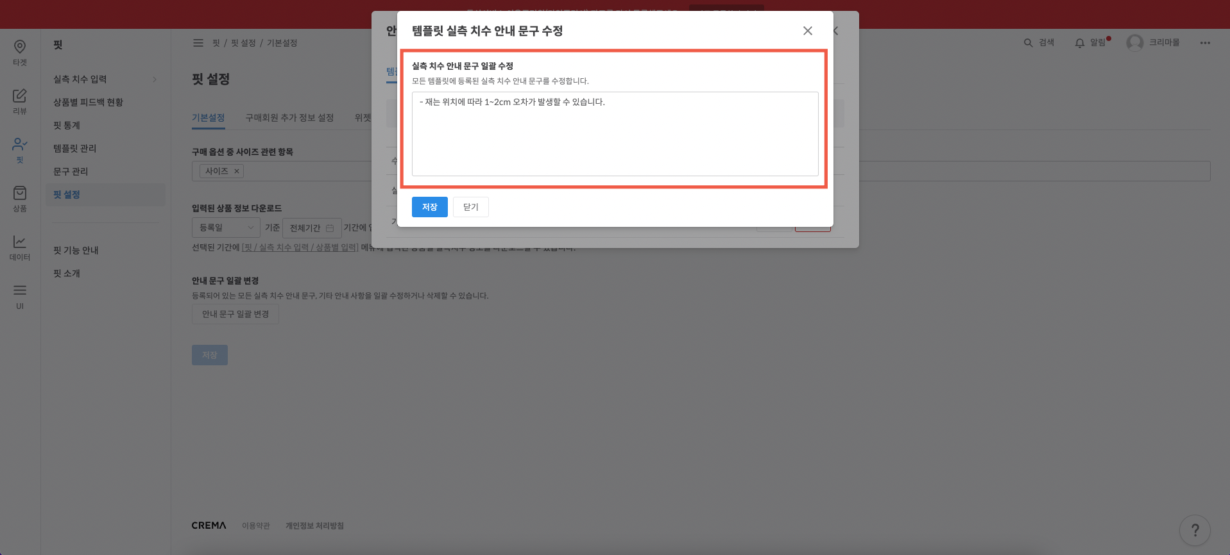
Task: Switch to 구매회원 추가 정보 설정 tab
Action: (x=289, y=118)
